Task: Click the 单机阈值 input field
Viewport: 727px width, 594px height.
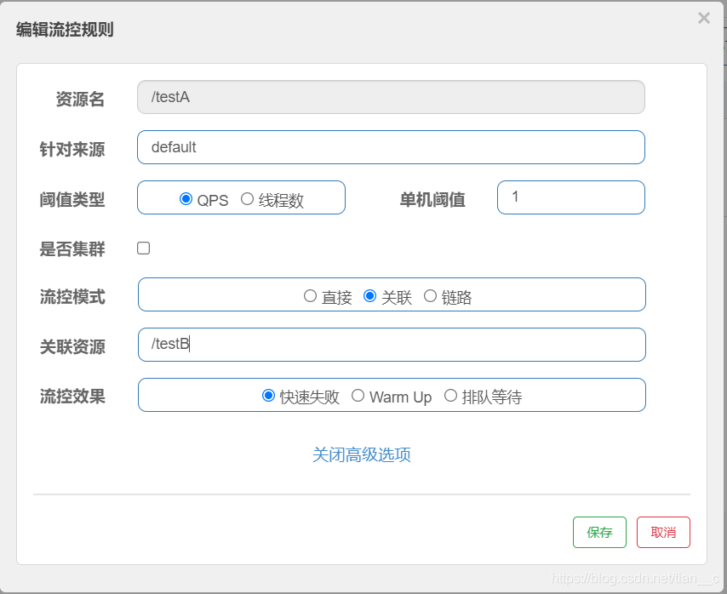Action: click(x=570, y=197)
